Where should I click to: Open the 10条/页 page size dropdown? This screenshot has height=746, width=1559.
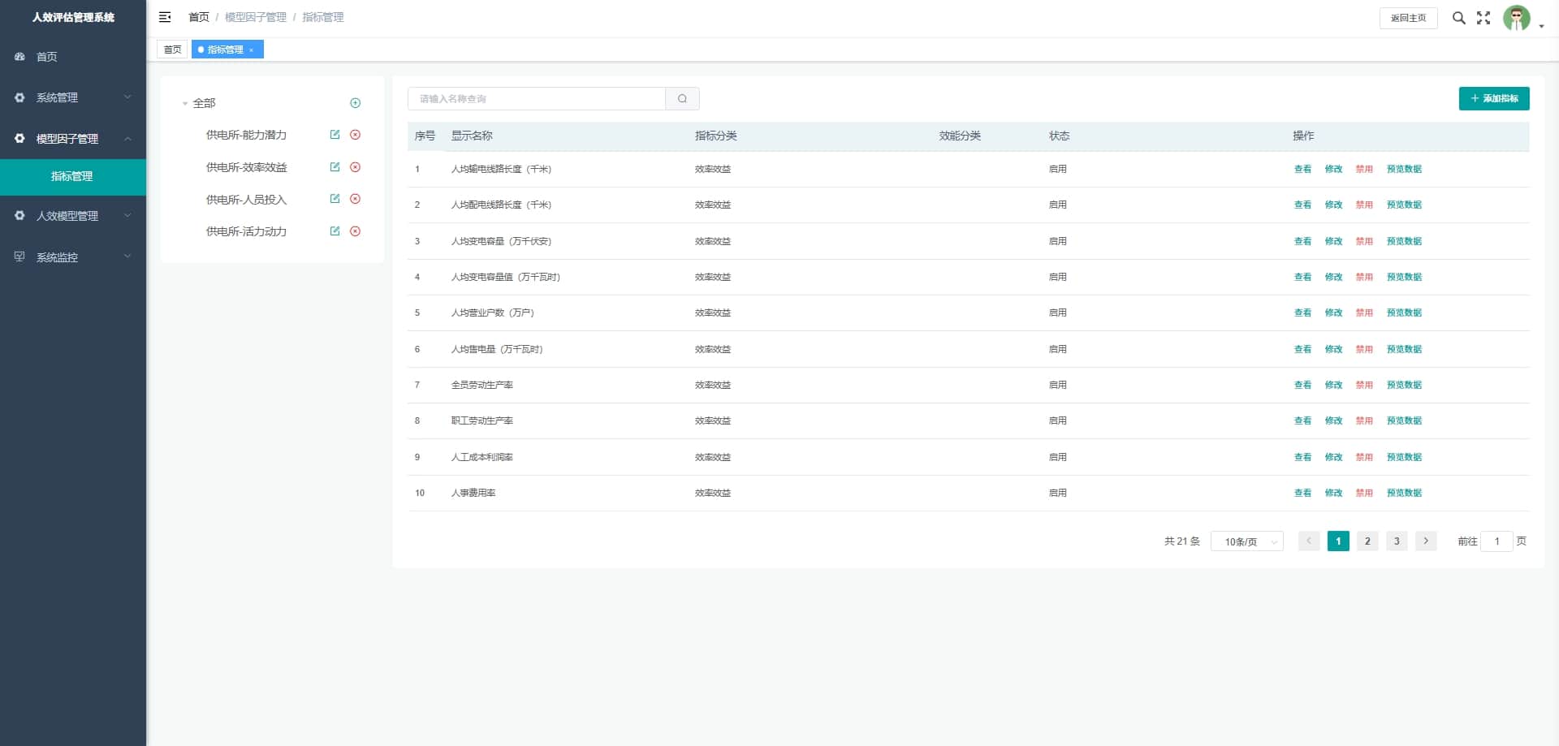click(1246, 541)
